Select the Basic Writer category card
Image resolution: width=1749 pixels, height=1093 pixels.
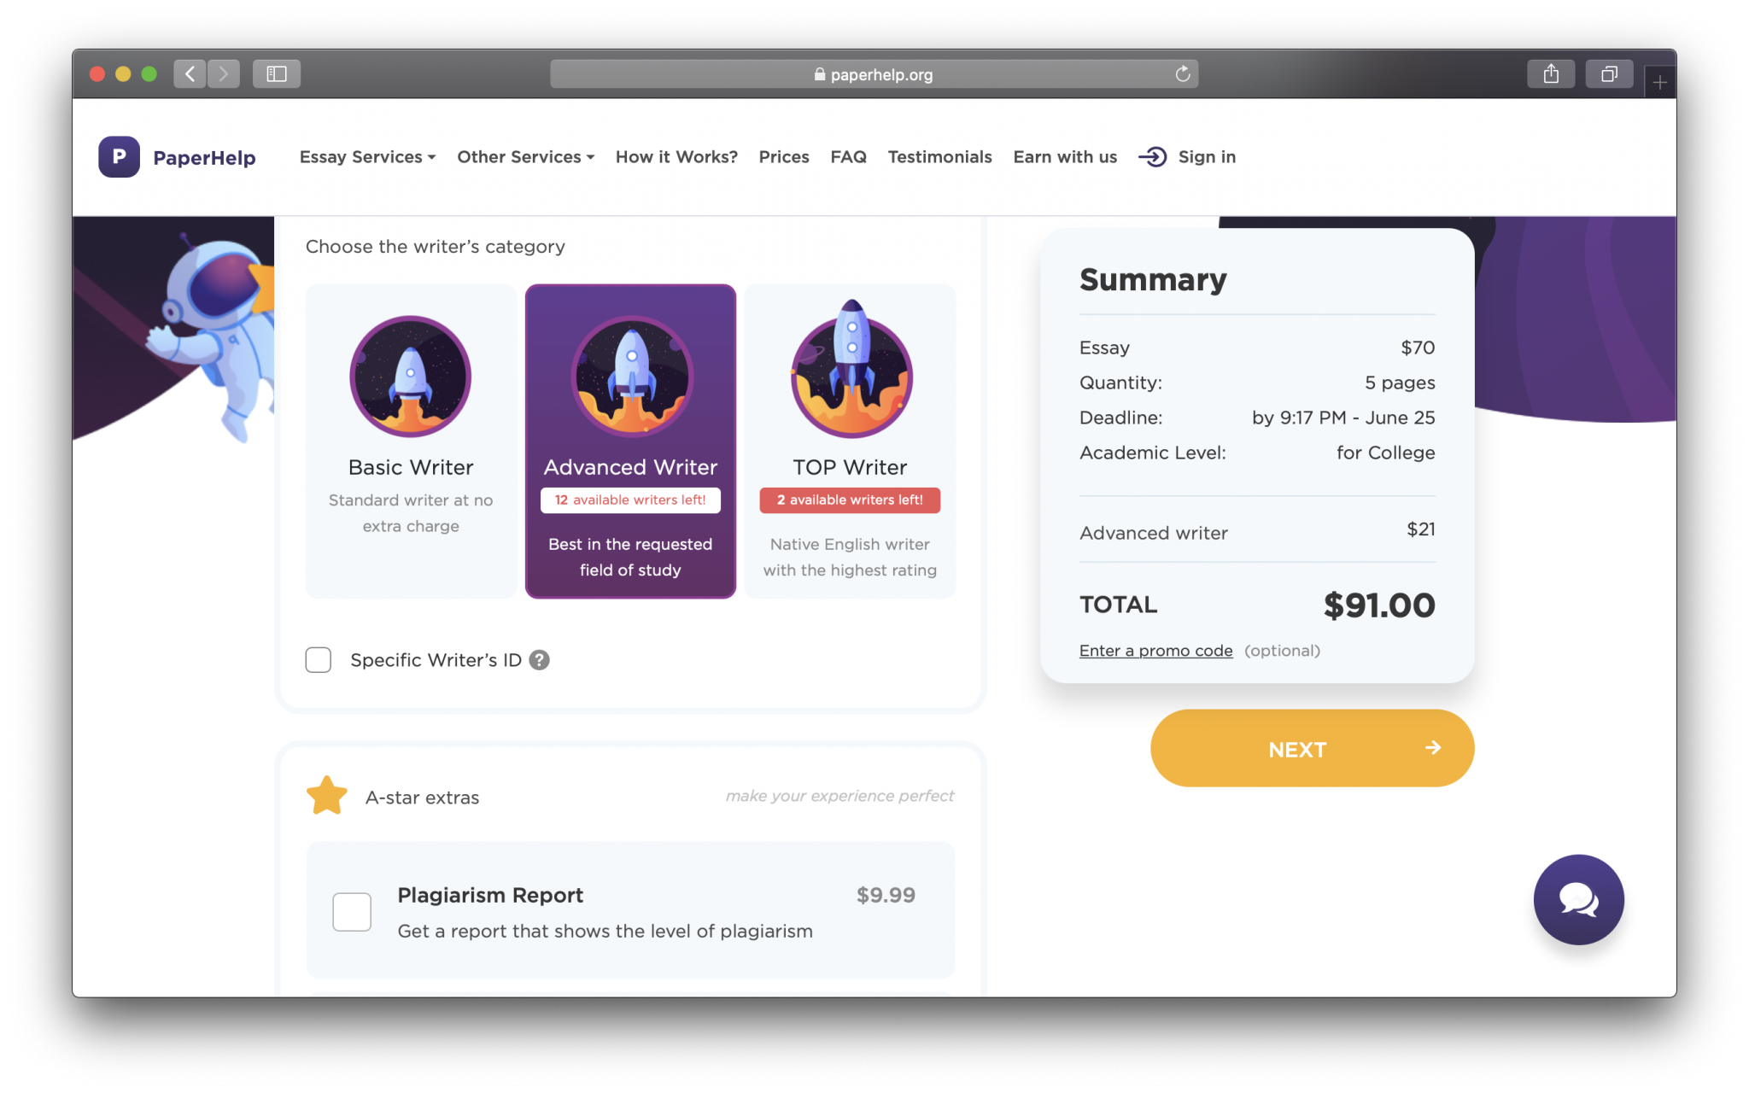click(411, 441)
